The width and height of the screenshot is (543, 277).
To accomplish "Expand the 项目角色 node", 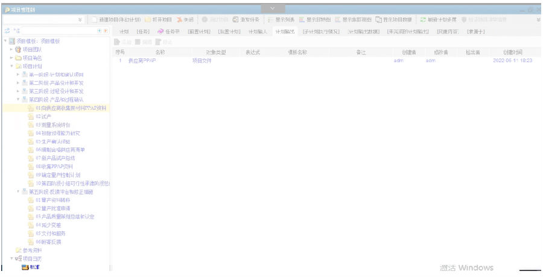I will pyautogui.click(x=11, y=58).
